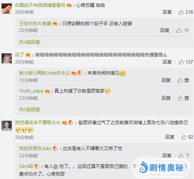Viewport: 194px width, 179px height.
Task: Like the comment with 216 likes
Action: point(181,12)
